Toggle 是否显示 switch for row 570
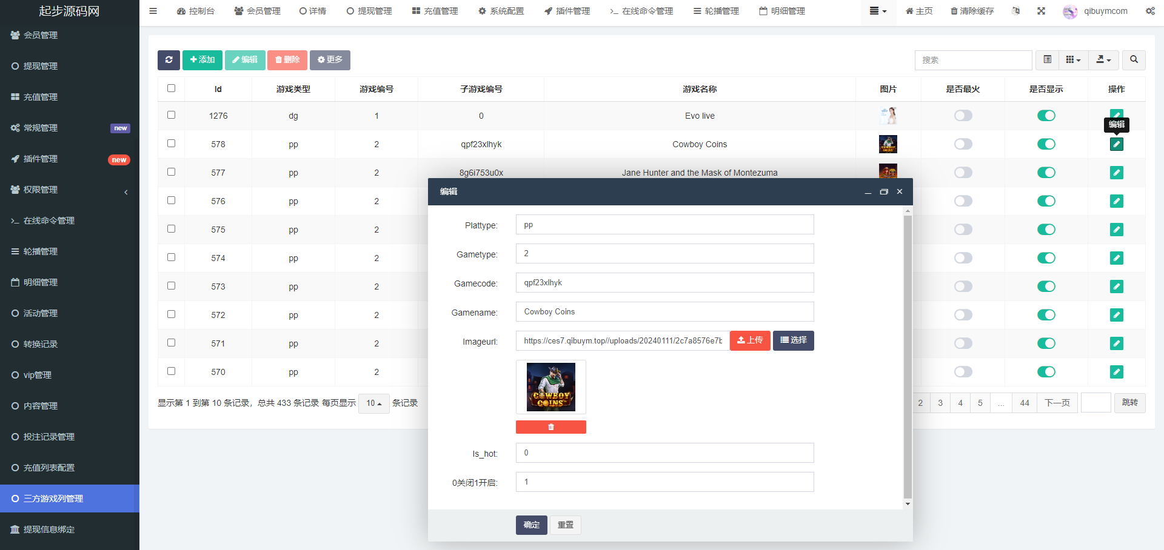 click(x=1046, y=372)
